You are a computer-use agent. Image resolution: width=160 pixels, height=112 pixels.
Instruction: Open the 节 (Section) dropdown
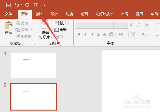(x=60, y=36)
